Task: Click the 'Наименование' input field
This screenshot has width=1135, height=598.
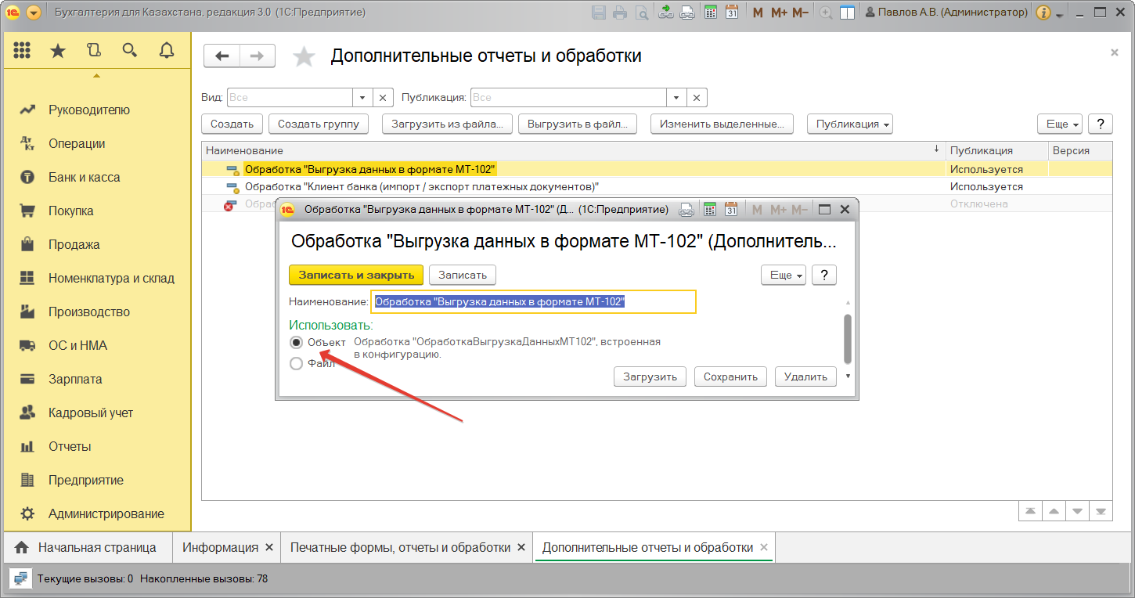Action: pos(532,302)
